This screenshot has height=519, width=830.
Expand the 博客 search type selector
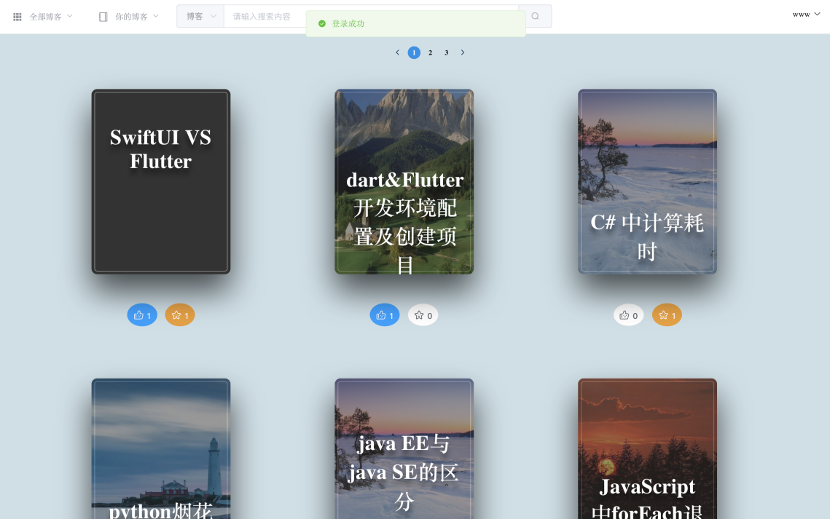pos(200,17)
